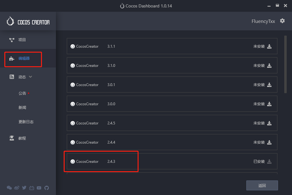
Task: Open 更新日志 changelog page
Action: (x=26, y=122)
